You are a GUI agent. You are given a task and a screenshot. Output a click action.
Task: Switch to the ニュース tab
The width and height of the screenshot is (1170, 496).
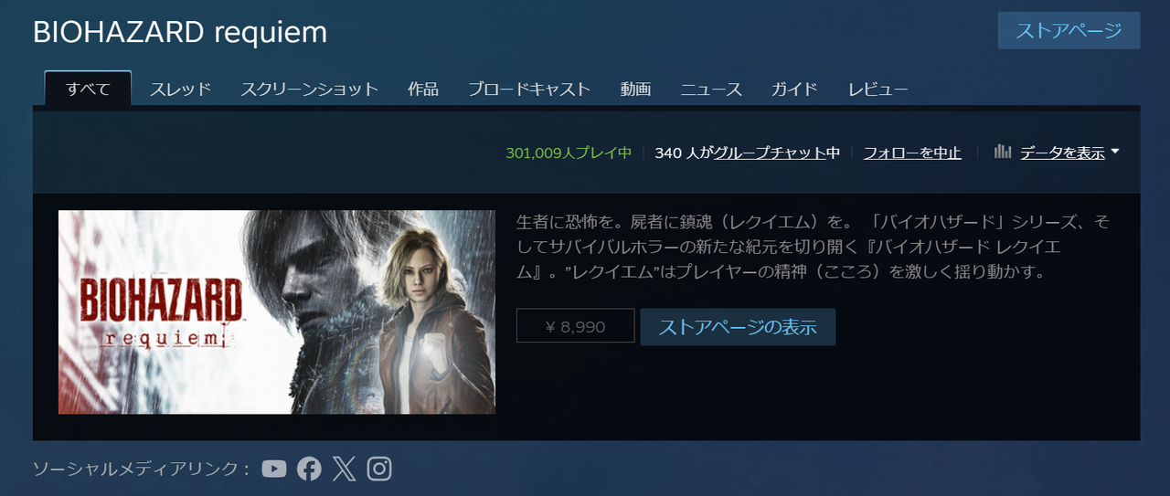pyautogui.click(x=711, y=89)
